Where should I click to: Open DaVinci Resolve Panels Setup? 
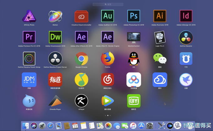29,58
